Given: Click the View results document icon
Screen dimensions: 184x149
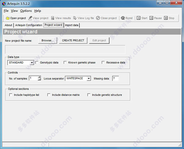Looking at the screenshot, I should pos(53,18).
